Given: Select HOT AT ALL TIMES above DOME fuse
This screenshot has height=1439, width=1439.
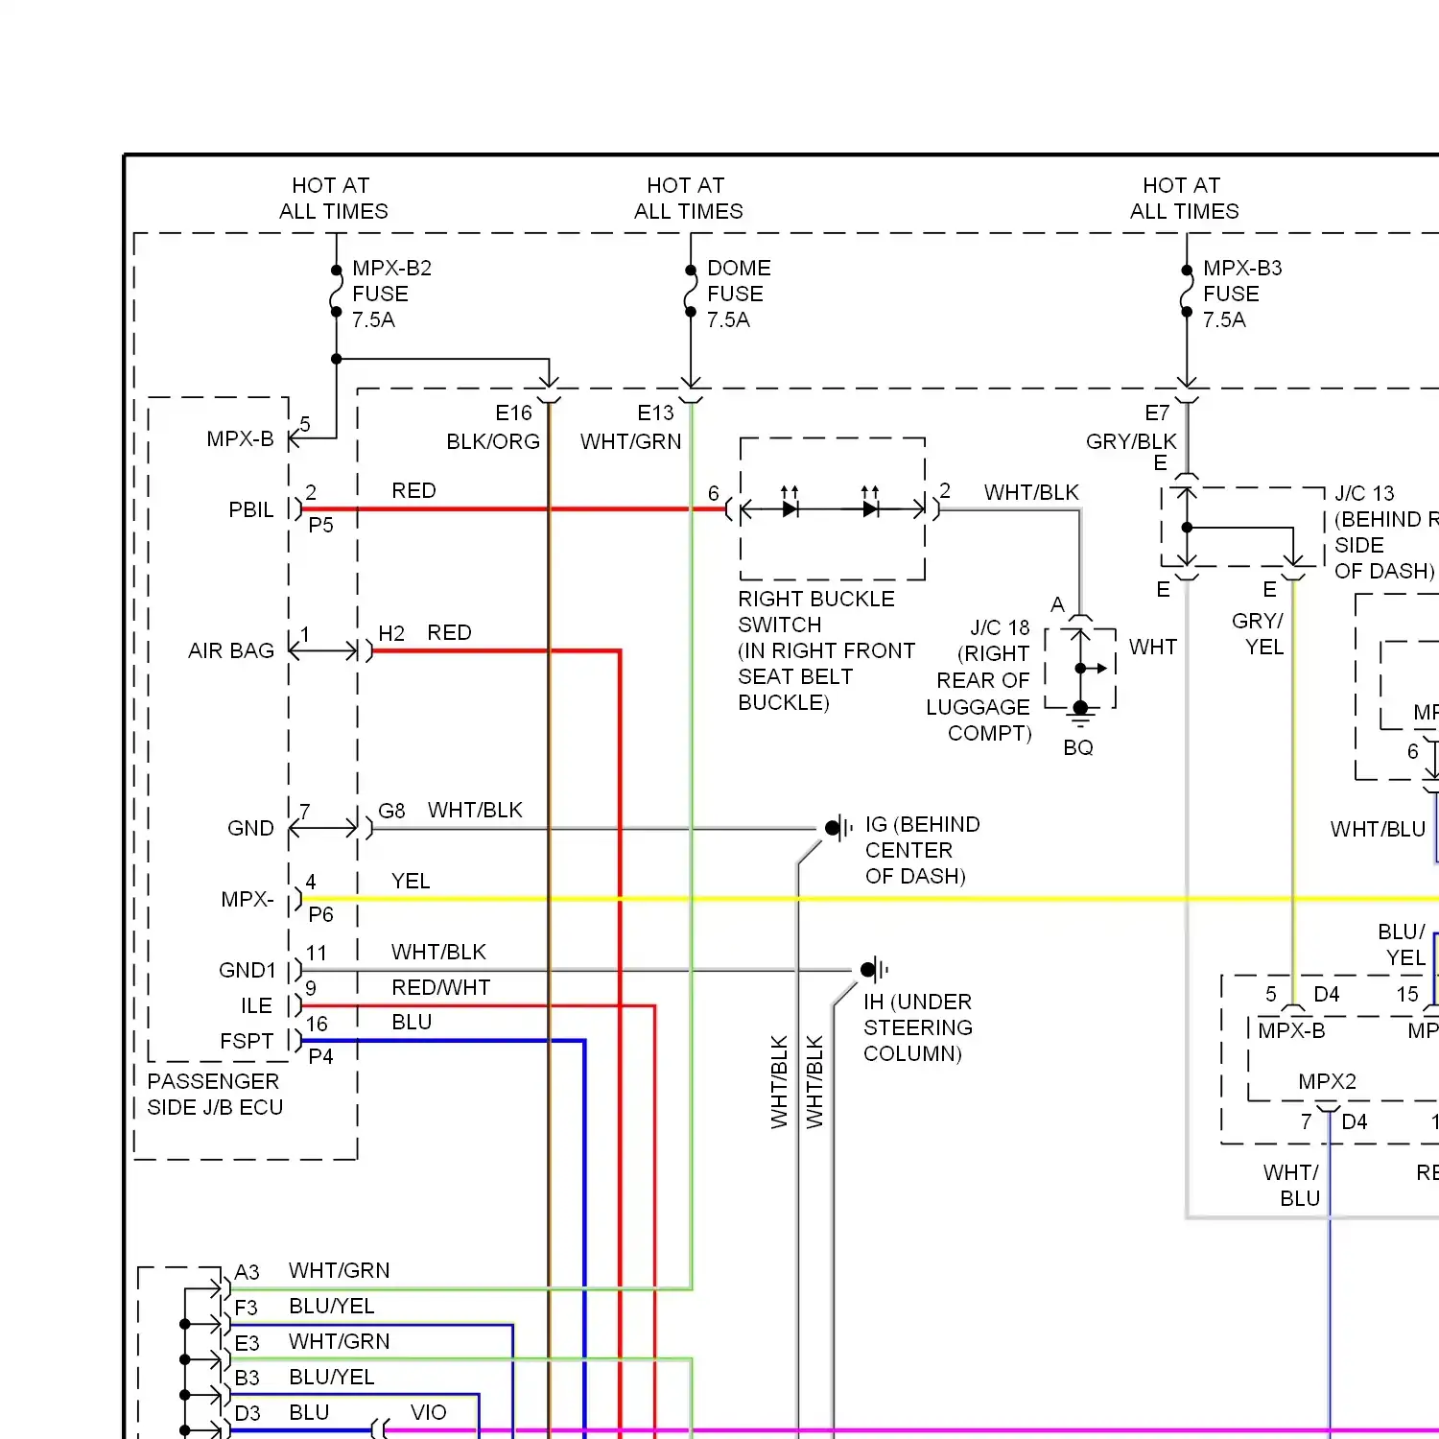Looking at the screenshot, I should pyautogui.click(x=688, y=199).
